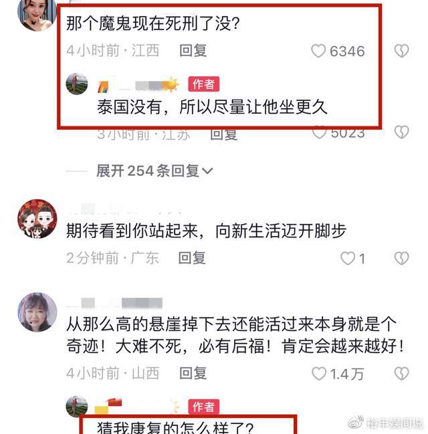Like the comment with 6346 likes
This screenshot has height=434, width=428.
point(318,51)
